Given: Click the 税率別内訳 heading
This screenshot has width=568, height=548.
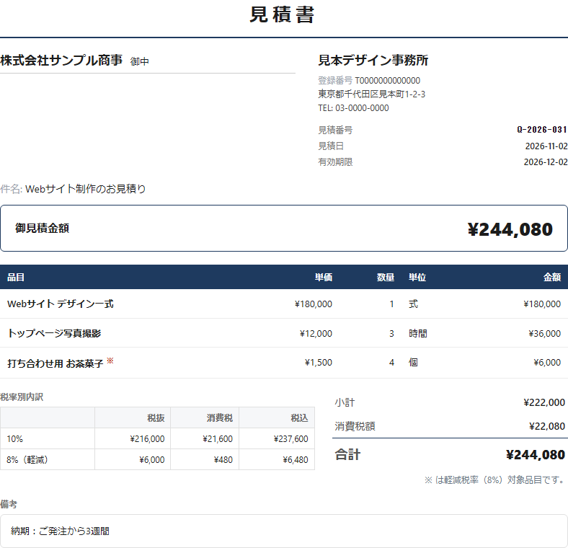Looking at the screenshot, I should coord(22,397).
